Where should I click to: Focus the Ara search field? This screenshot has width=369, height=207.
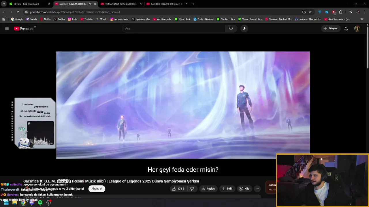(174, 28)
